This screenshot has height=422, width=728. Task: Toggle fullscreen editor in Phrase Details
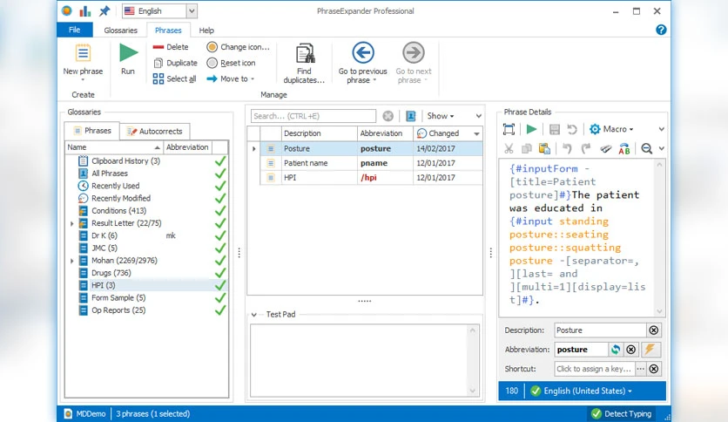coord(509,129)
